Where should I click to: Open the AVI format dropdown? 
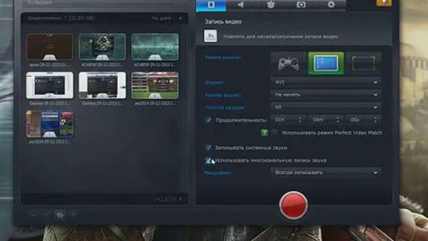(326, 82)
